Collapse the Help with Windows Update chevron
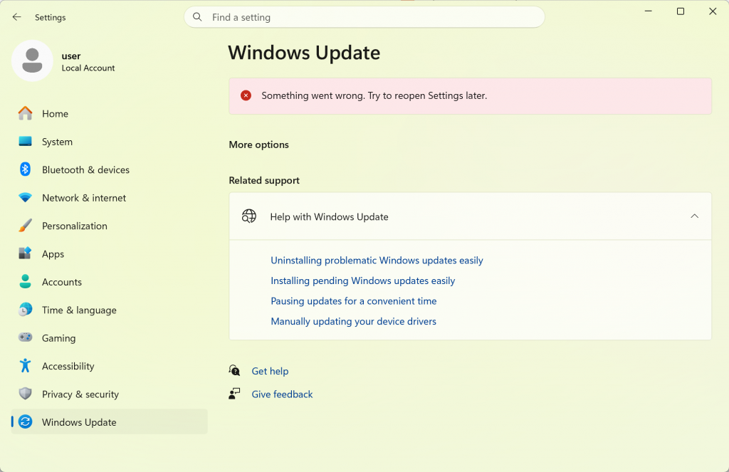Image resolution: width=729 pixels, height=472 pixels. (x=695, y=216)
